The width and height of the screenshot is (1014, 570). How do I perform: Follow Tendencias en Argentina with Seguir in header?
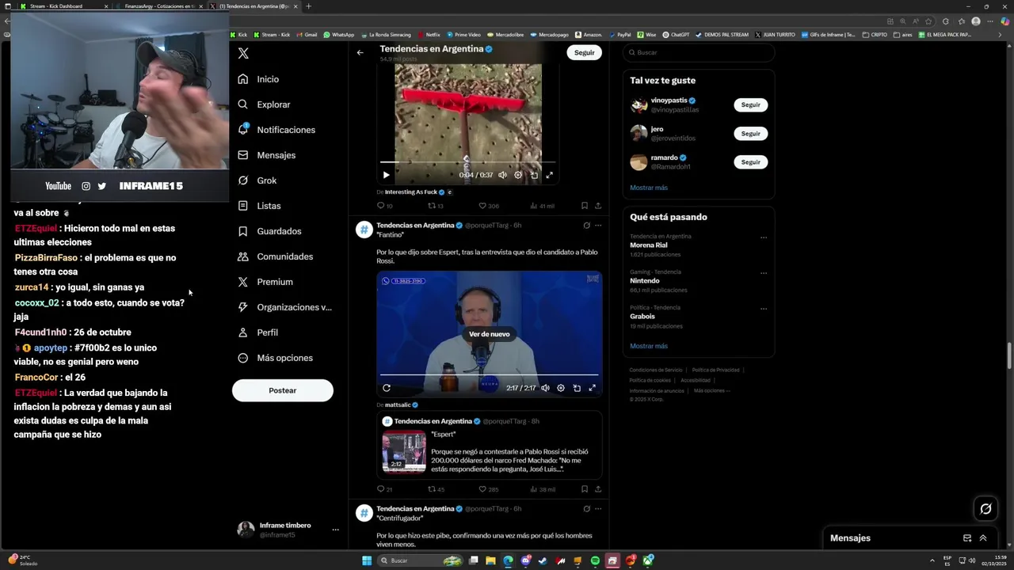tap(585, 53)
